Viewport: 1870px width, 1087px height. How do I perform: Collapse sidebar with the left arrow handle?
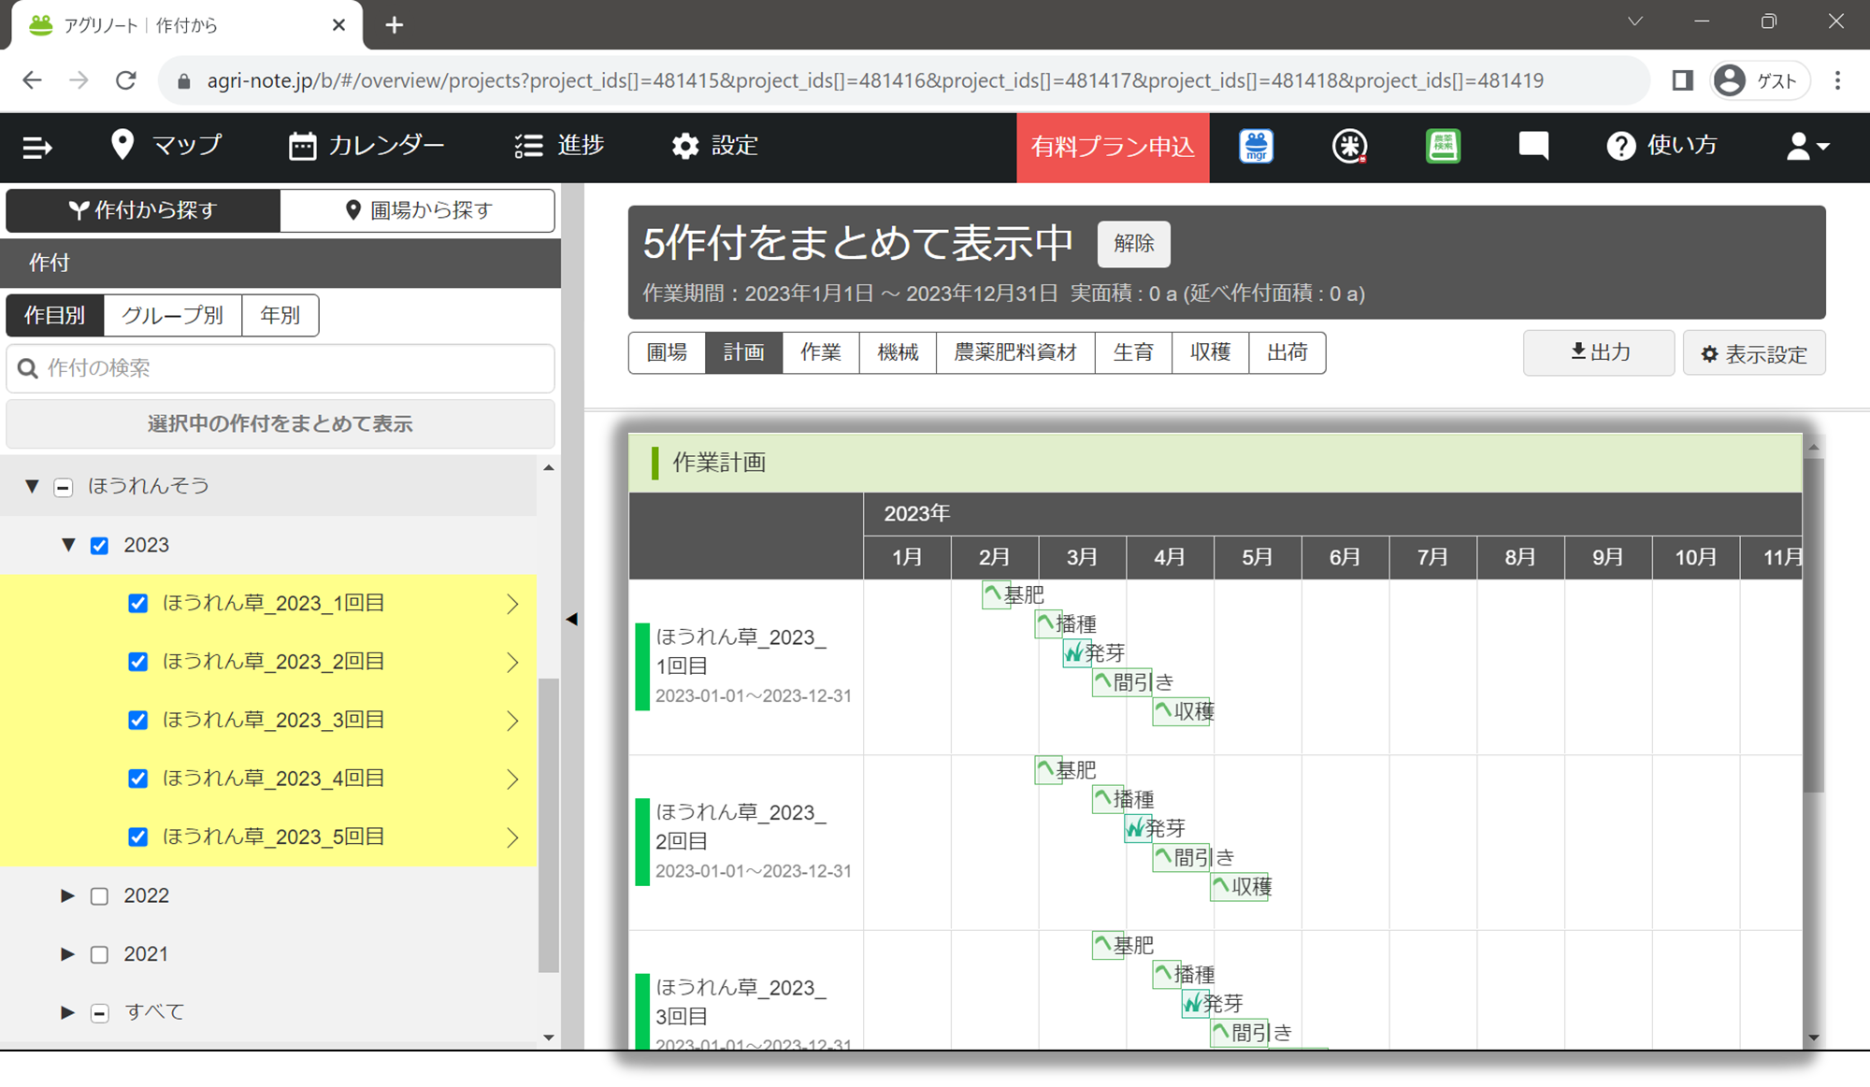click(x=571, y=619)
